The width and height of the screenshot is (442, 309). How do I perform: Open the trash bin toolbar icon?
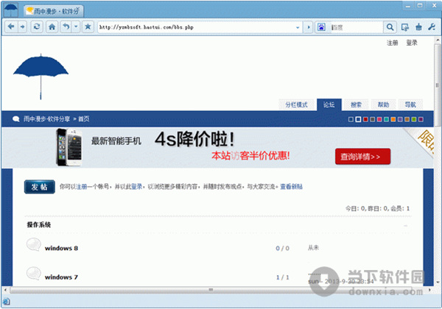click(x=418, y=27)
